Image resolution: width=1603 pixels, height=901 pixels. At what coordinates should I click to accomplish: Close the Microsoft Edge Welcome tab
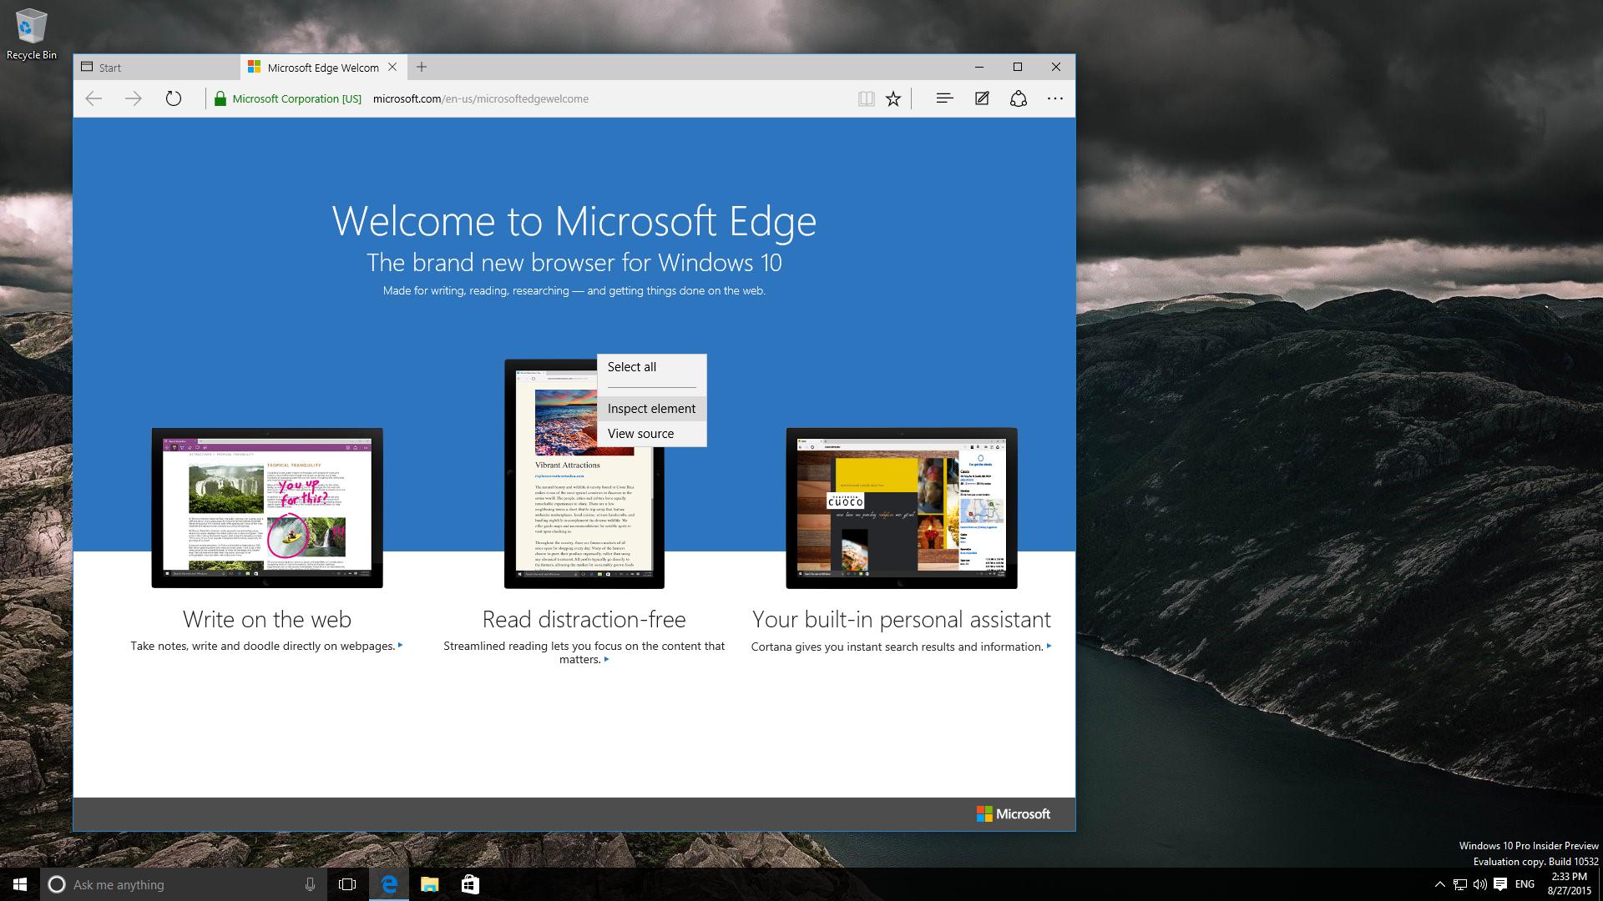tap(392, 67)
